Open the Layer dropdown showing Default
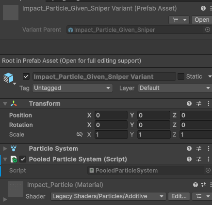The height and width of the screenshot is (205, 212). (x=175, y=88)
